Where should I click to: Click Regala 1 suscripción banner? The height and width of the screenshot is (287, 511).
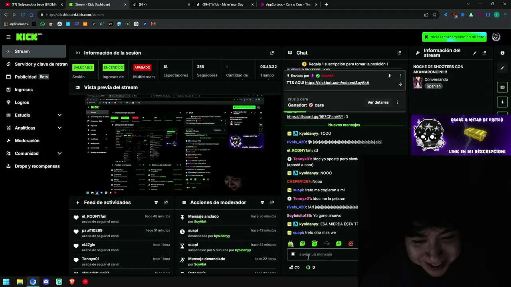click(345, 64)
